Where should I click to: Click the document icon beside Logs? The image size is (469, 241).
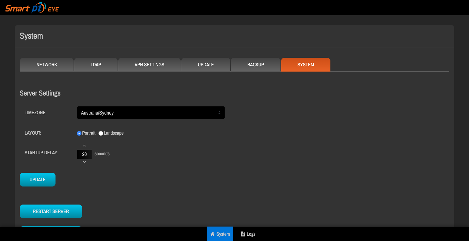click(242, 234)
